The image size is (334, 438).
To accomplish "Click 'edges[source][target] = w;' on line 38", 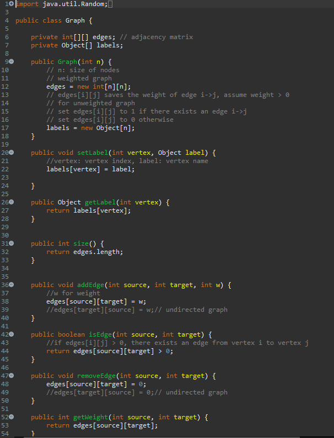I will pos(96,301).
